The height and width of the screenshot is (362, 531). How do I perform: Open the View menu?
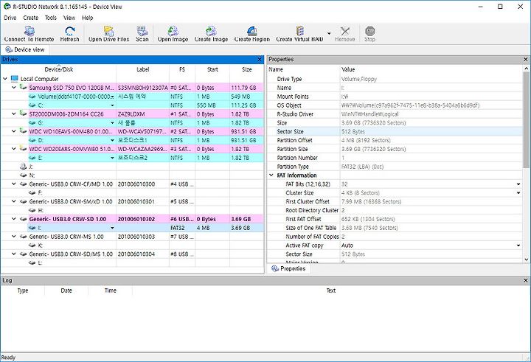(x=69, y=18)
